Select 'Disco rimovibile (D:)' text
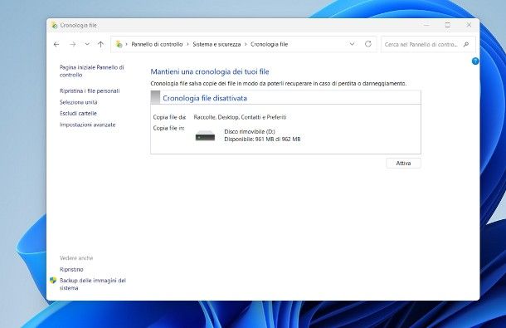Viewport: 506px width, 328px height. (250, 131)
